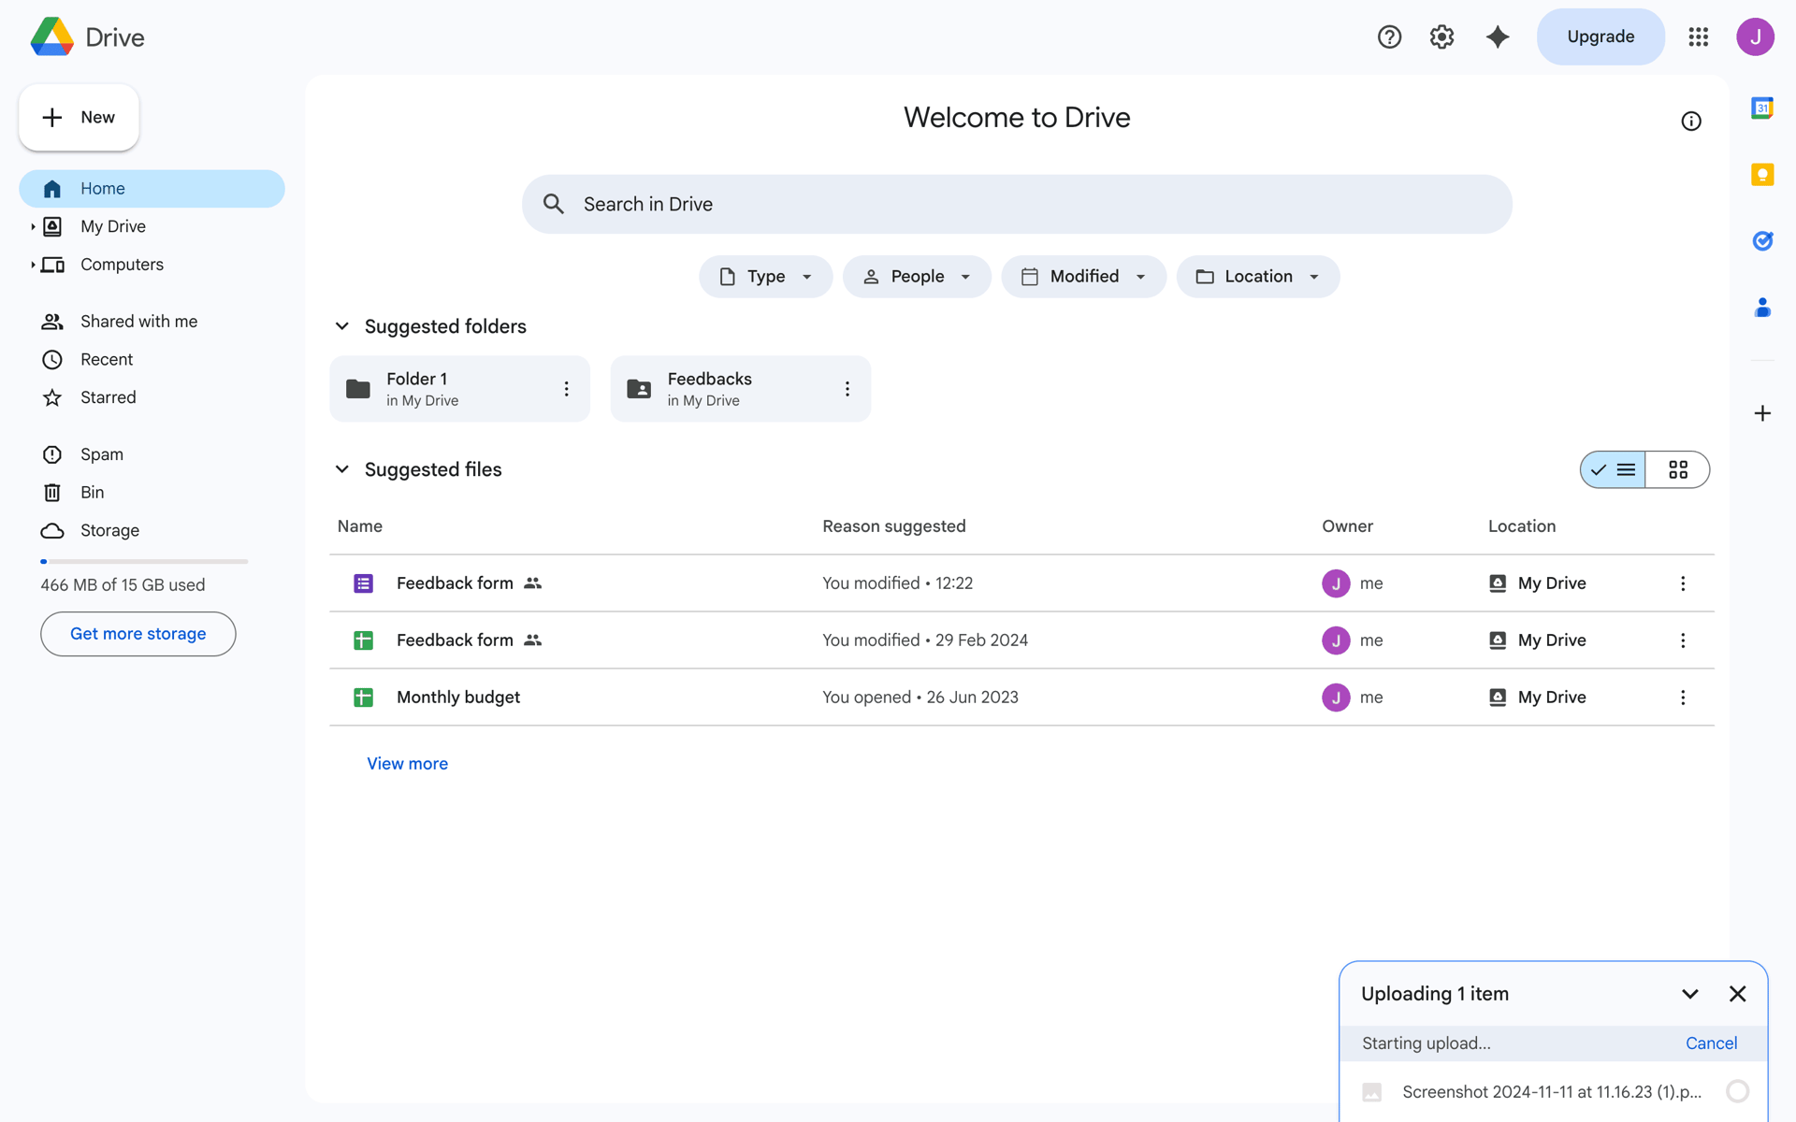Cancel the upload
This screenshot has width=1796, height=1122.
tap(1711, 1043)
